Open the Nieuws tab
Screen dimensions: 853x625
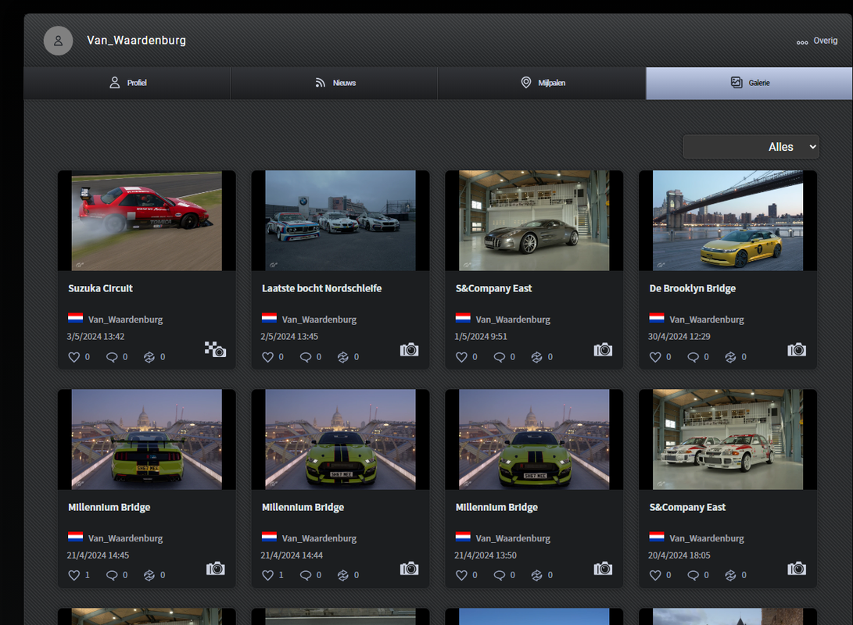tap(335, 83)
